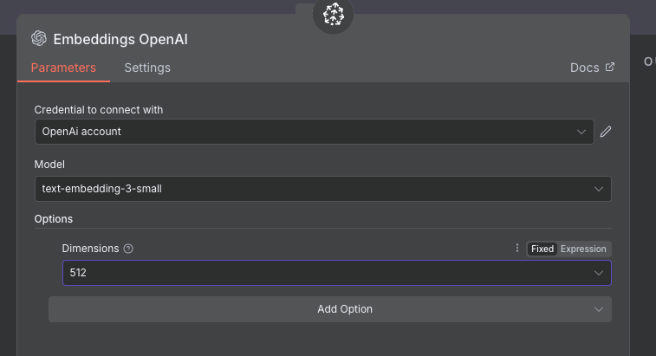Screen dimensions: 656x356
Task: Switch Dimensions to Fixed mode
Action: pyautogui.click(x=542, y=249)
